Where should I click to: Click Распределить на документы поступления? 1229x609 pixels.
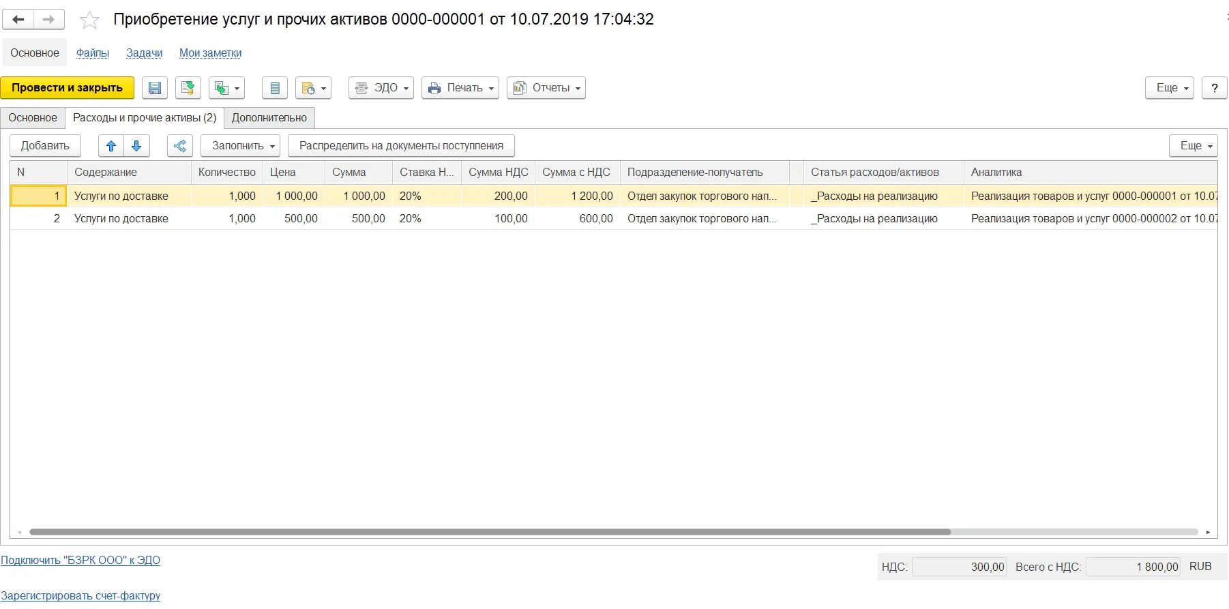[x=401, y=146]
